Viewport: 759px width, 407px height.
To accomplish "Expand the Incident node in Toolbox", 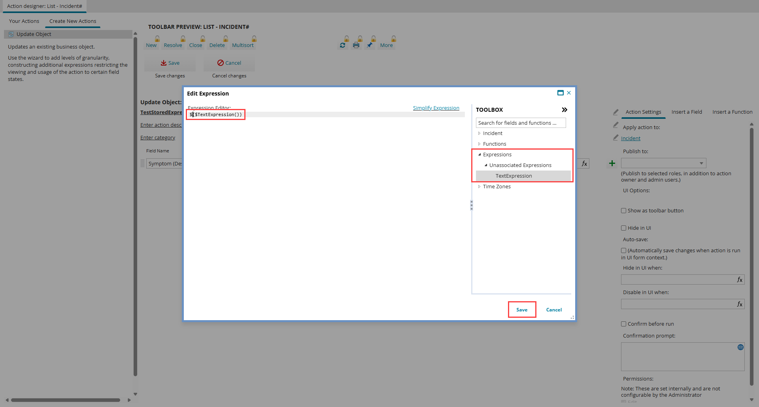I will (x=479, y=133).
